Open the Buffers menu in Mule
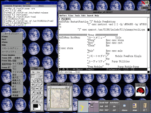Screen dimensions: 151x113 (x=63, y=16)
